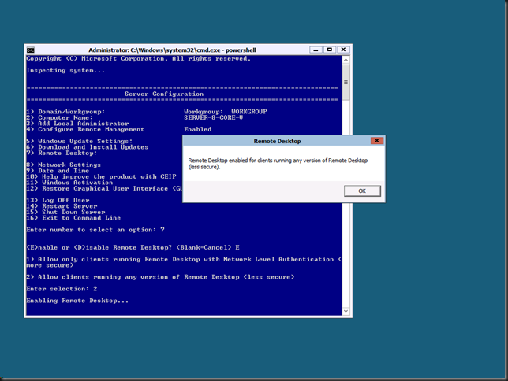Screen dimensions: 508x381
Task: Click the Remote Desktop dialog title bar
Action: [x=277, y=141]
